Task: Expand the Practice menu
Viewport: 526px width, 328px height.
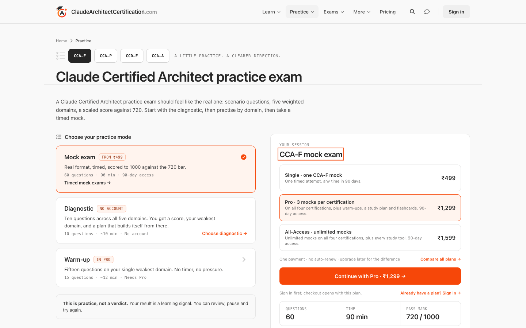Action: pyautogui.click(x=302, y=12)
